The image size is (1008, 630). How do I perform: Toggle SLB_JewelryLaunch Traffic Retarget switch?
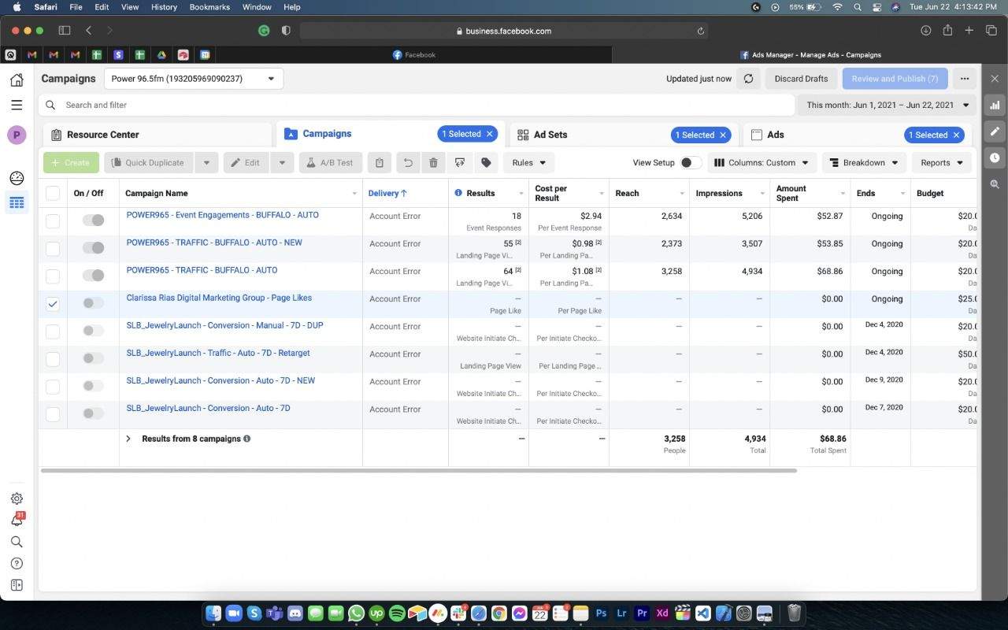[x=93, y=358]
